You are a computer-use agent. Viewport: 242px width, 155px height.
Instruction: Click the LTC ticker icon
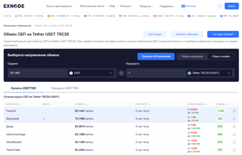point(189,16)
